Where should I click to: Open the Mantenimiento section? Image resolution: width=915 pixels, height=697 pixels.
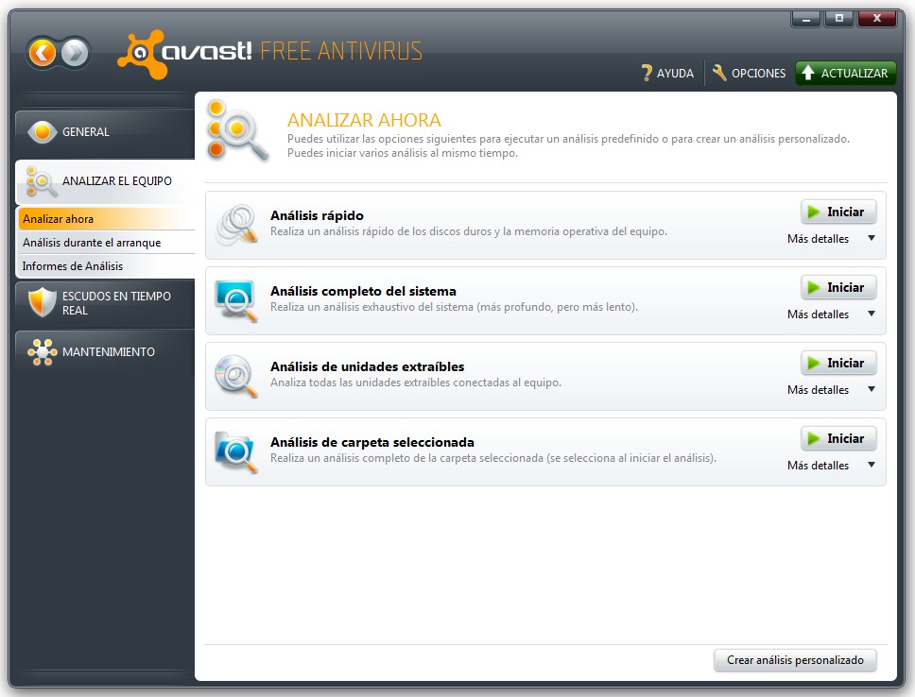coord(105,352)
